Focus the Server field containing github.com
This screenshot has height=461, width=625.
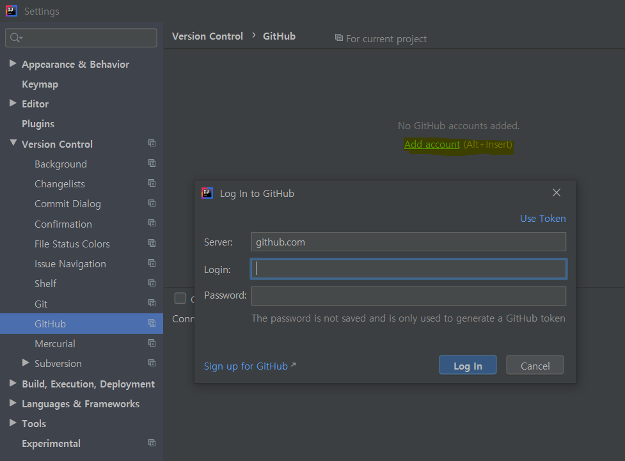(409, 242)
